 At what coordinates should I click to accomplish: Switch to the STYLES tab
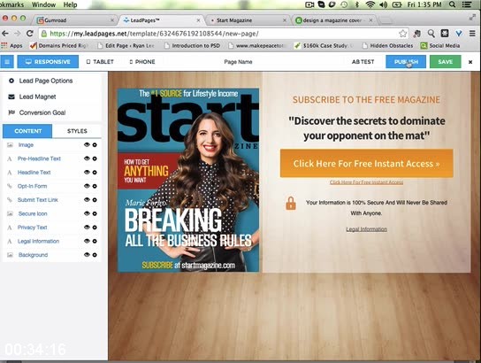click(77, 131)
